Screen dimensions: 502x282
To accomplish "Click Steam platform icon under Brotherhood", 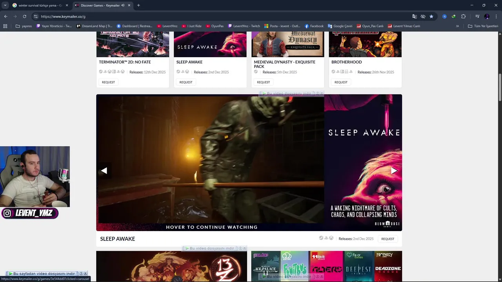I will point(333,72).
